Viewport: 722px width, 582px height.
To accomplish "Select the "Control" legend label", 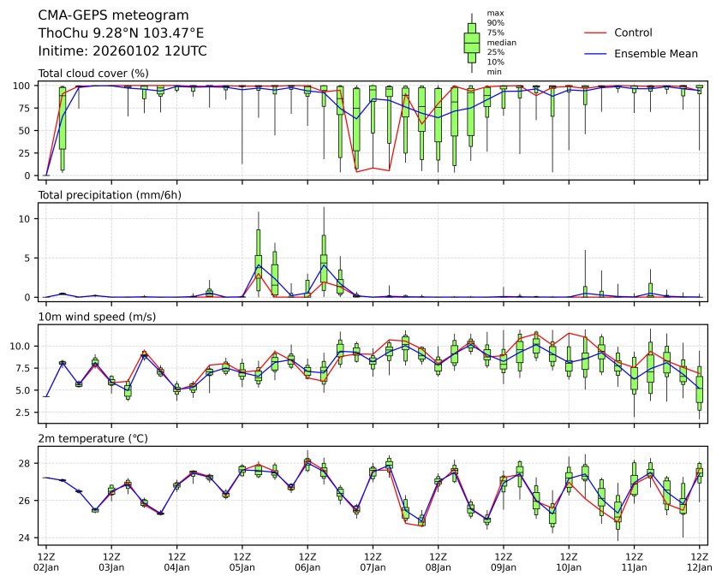I will click(x=633, y=33).
